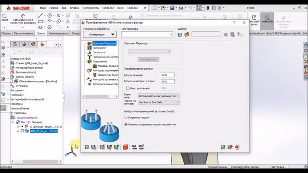This screenshot has width=308, height=173.
Task: Click the Save and Calculate icon with red arrow in bottom-left group
Action: click(109, 147)
